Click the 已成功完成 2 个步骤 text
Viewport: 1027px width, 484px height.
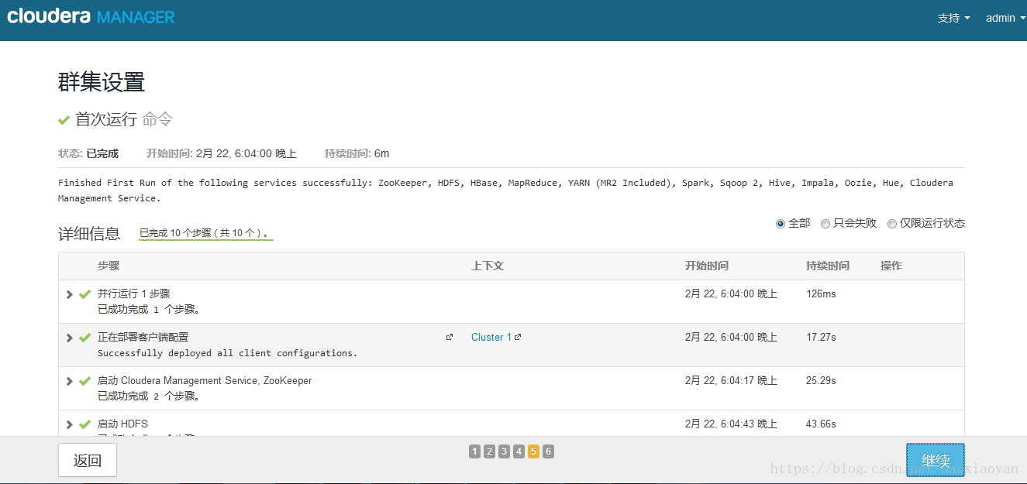tap(150, 396)
